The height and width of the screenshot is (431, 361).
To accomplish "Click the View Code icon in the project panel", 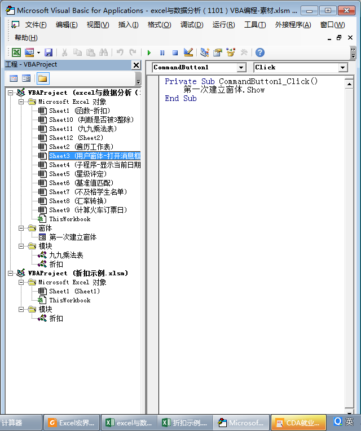I will pos(14,78).
